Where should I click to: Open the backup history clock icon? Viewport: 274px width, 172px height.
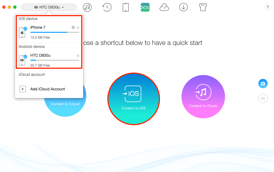107,7
